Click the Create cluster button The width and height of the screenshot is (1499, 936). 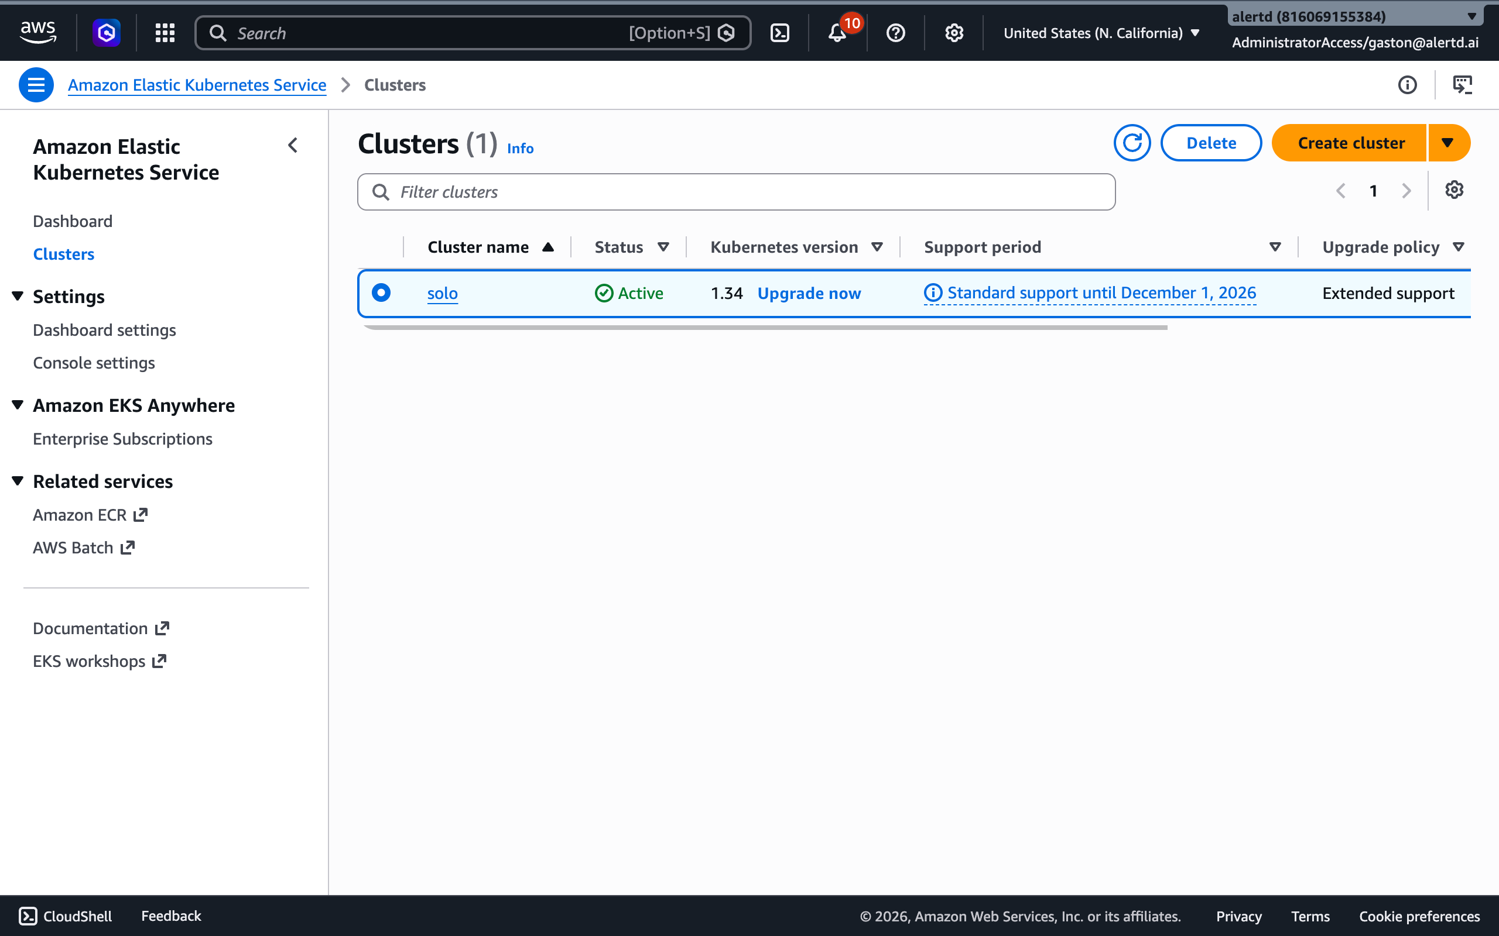[1350, 143]
